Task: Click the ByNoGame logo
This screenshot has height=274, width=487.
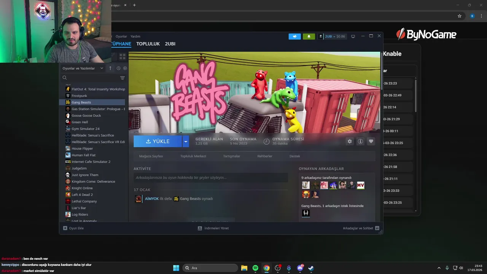Action: pos(426,35)
